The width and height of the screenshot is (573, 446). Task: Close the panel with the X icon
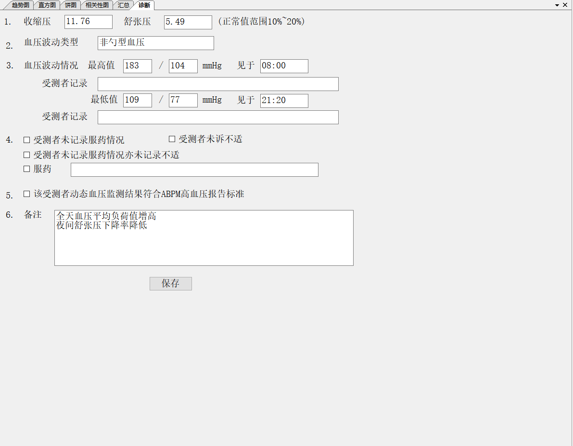coord(565,5)
